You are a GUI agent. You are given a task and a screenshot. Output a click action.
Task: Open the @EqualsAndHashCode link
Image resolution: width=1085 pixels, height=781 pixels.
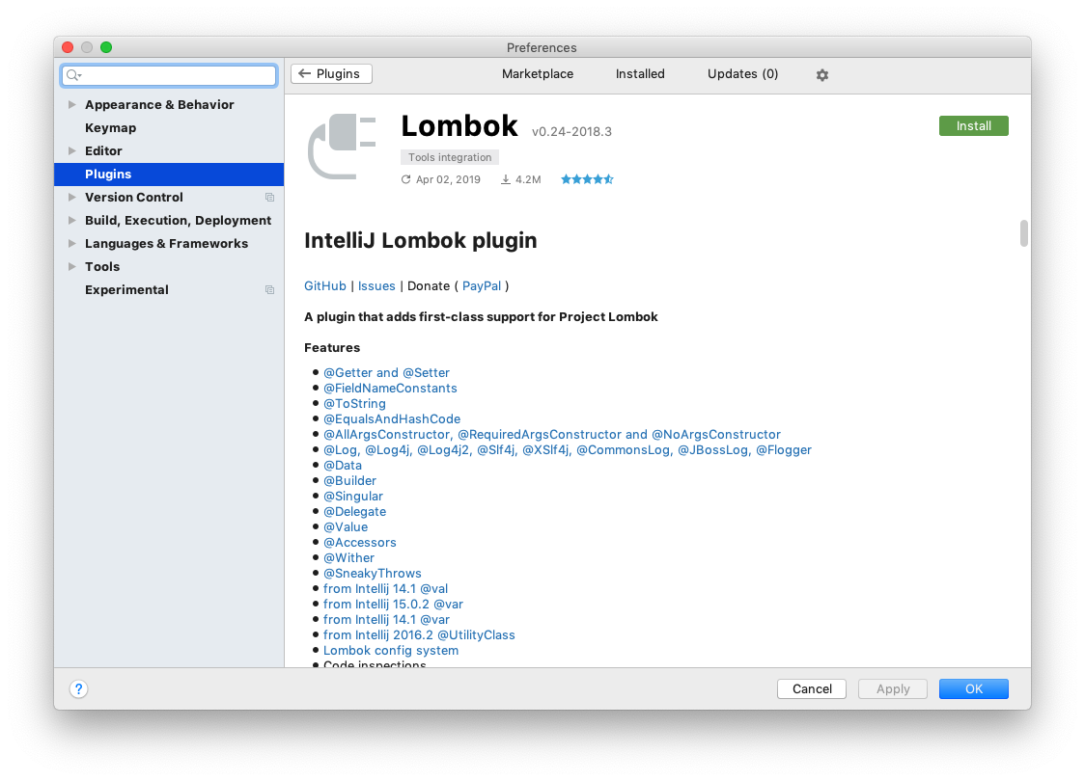[x=392, y=419]
